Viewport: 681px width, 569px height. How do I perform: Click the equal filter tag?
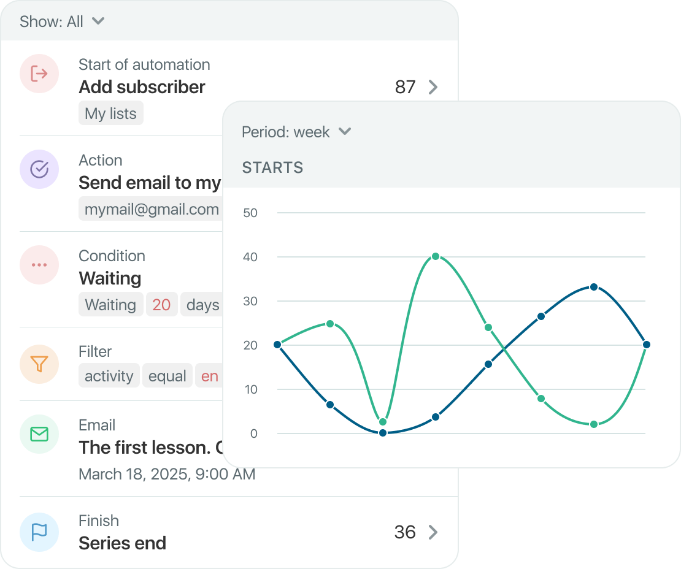pos(167,376)
